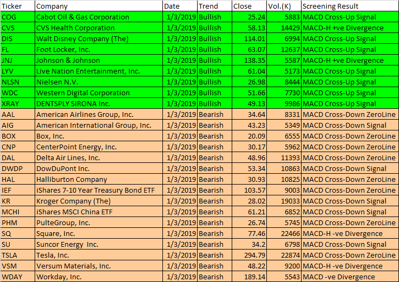399x282 pixels.
Task: Select the DAL ticker cell
Action: point(17,158)
